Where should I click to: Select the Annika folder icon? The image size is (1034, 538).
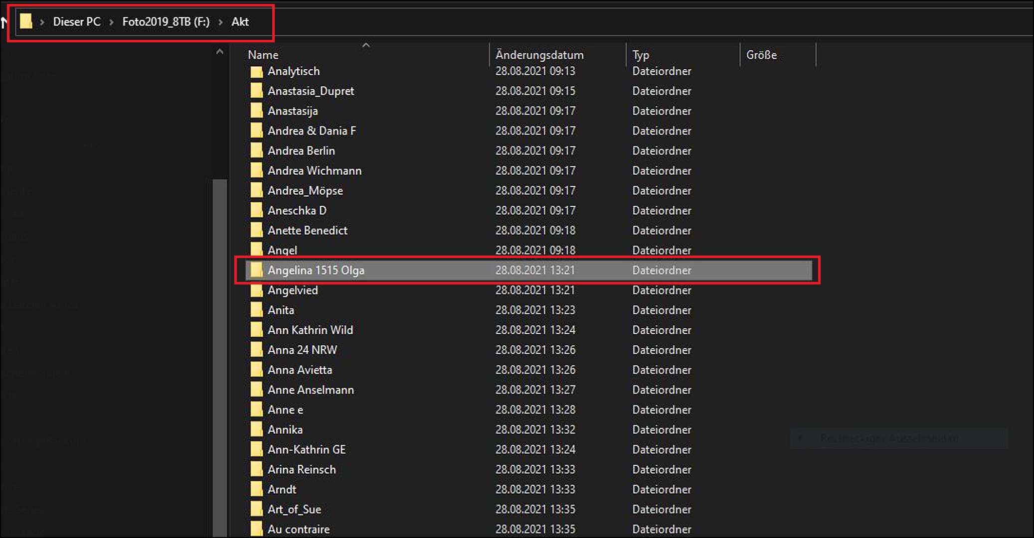pos(256,430)
